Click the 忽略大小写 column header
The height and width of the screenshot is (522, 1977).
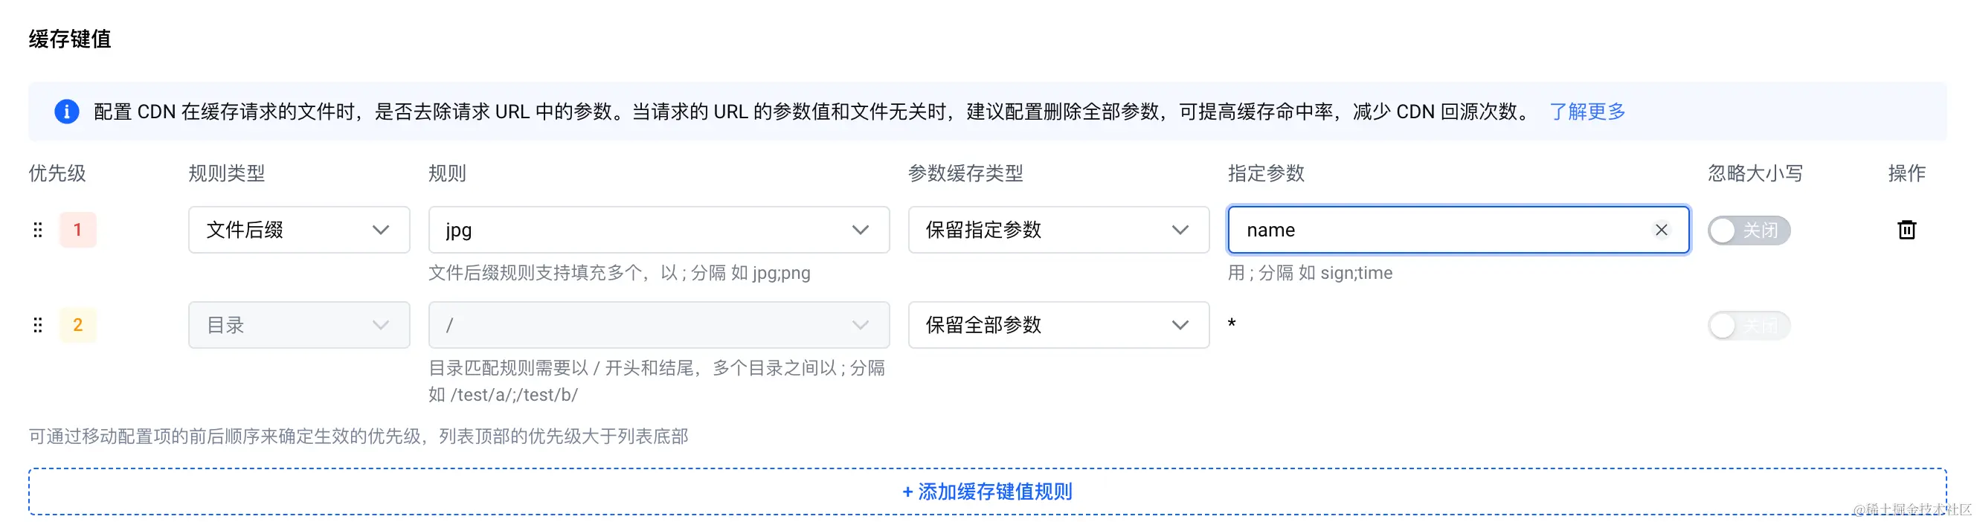1755,173
